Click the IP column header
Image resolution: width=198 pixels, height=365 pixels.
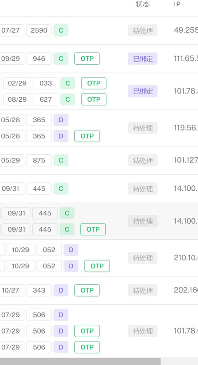177,4
